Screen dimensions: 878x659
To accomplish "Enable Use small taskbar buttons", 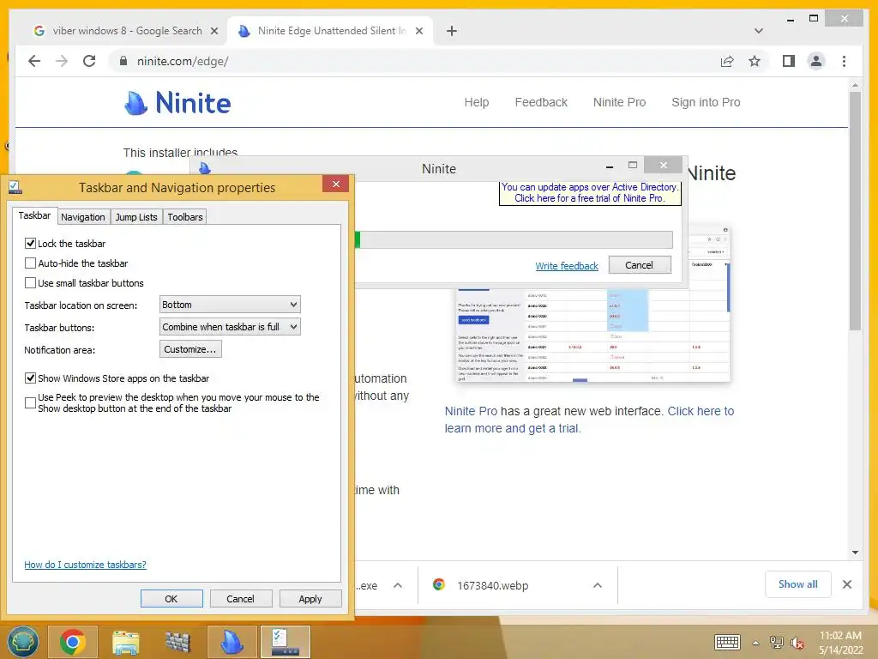I will pyautogui.click(x=30, y=282).
